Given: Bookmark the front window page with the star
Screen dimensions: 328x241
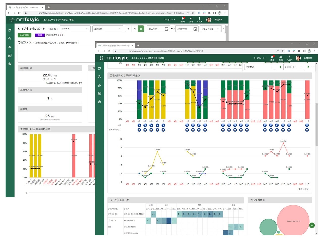Looking at the screenshot, I should (283, 51).
